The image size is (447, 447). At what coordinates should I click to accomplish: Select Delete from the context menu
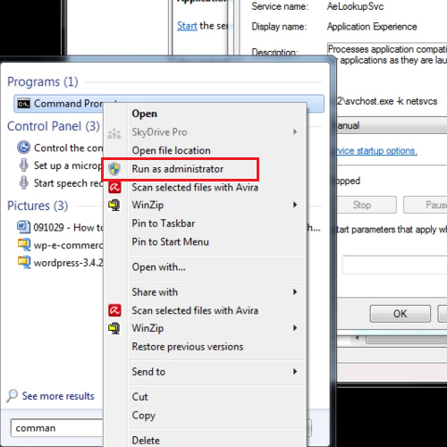click(146, 441)
